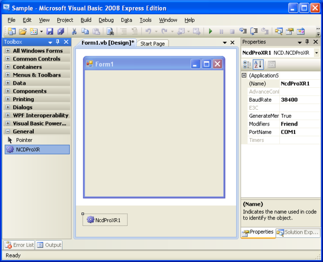The image size is (323, 262).
Task: Expand the Data toolbox group
Action: click(8, 82)
